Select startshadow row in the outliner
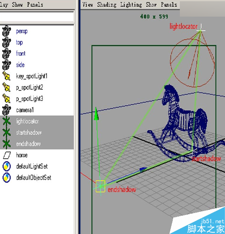The width and height of the screenshot is (225, 234). (37, 133)
